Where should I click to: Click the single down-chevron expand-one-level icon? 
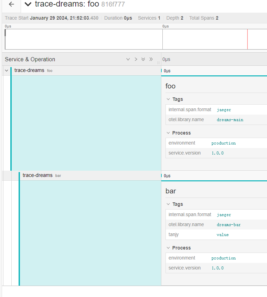128,59
